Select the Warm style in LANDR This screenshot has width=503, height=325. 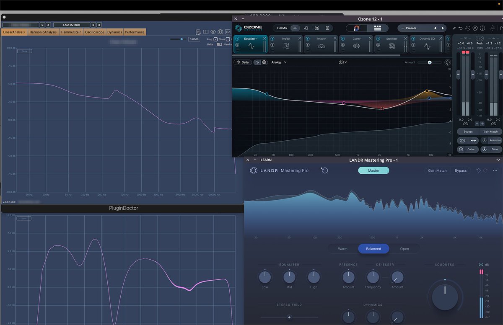343,249
